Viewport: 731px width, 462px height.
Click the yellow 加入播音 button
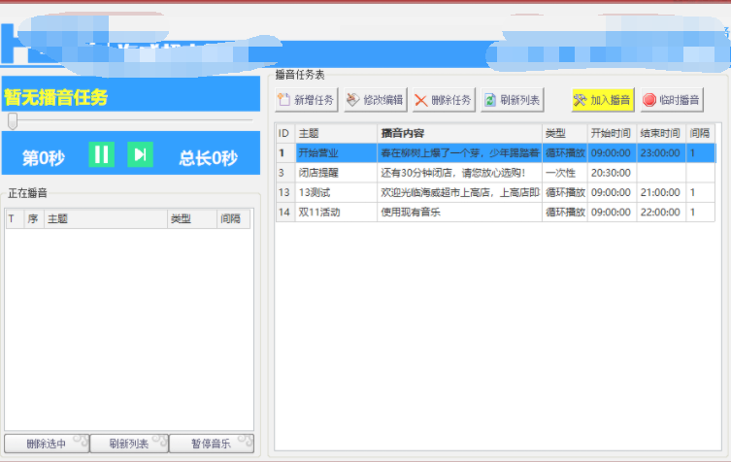point(603,100)
